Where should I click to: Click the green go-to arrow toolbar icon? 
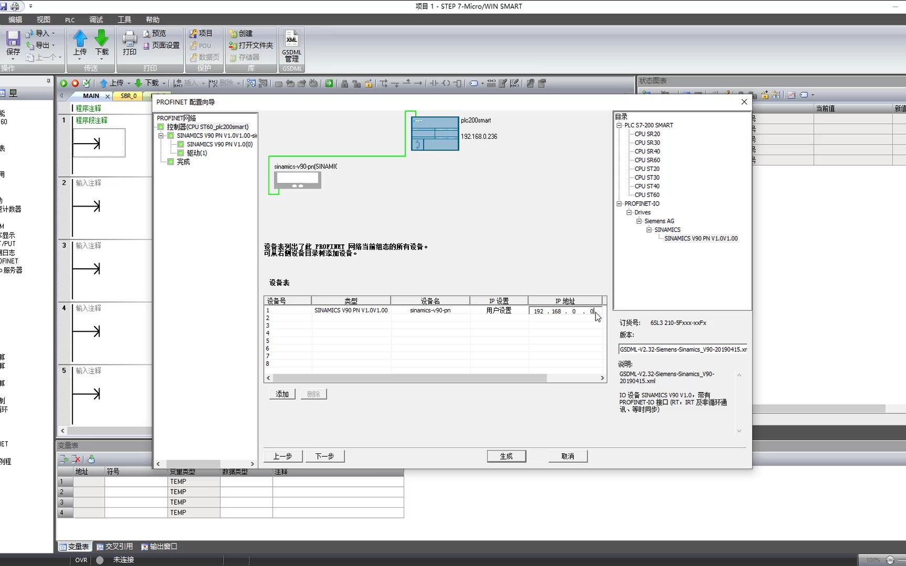pos(329,83)
